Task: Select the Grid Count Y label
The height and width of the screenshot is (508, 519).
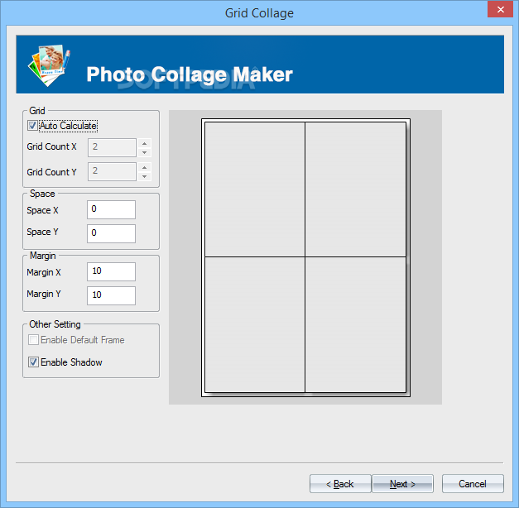Action: pyautogui.click(x=51, y=172)
